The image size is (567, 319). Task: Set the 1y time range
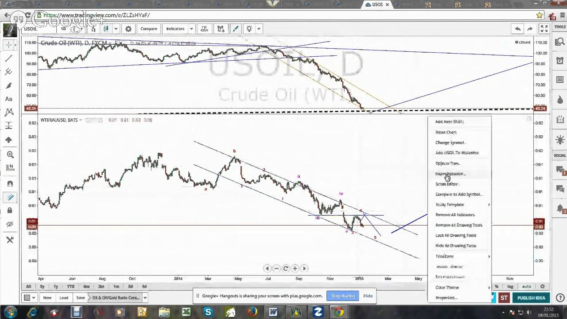pos(56,287)
